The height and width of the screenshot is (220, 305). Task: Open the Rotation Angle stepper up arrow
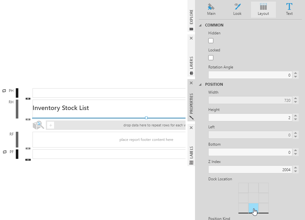point(296,73)
